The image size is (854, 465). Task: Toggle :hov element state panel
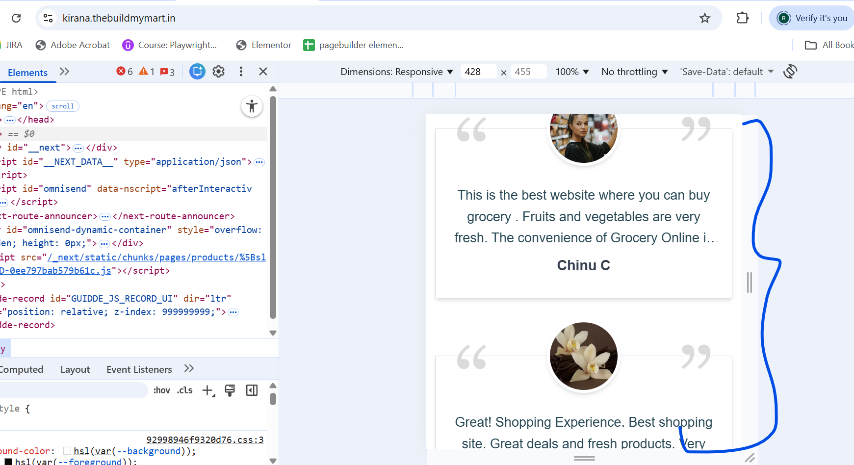point(161,390)
